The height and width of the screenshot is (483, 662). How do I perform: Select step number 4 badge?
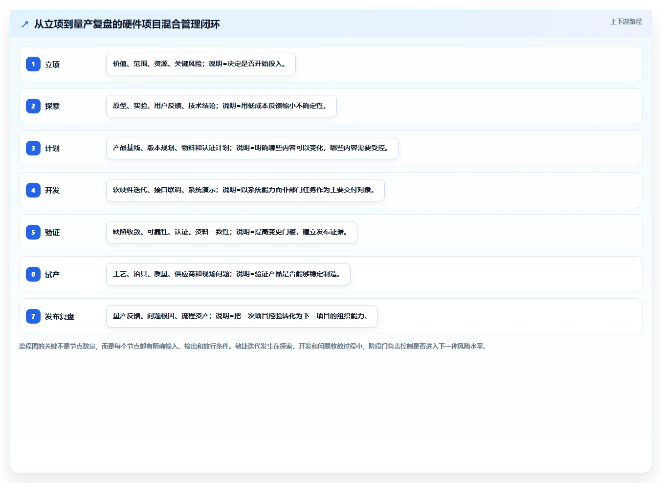(33, 190)
